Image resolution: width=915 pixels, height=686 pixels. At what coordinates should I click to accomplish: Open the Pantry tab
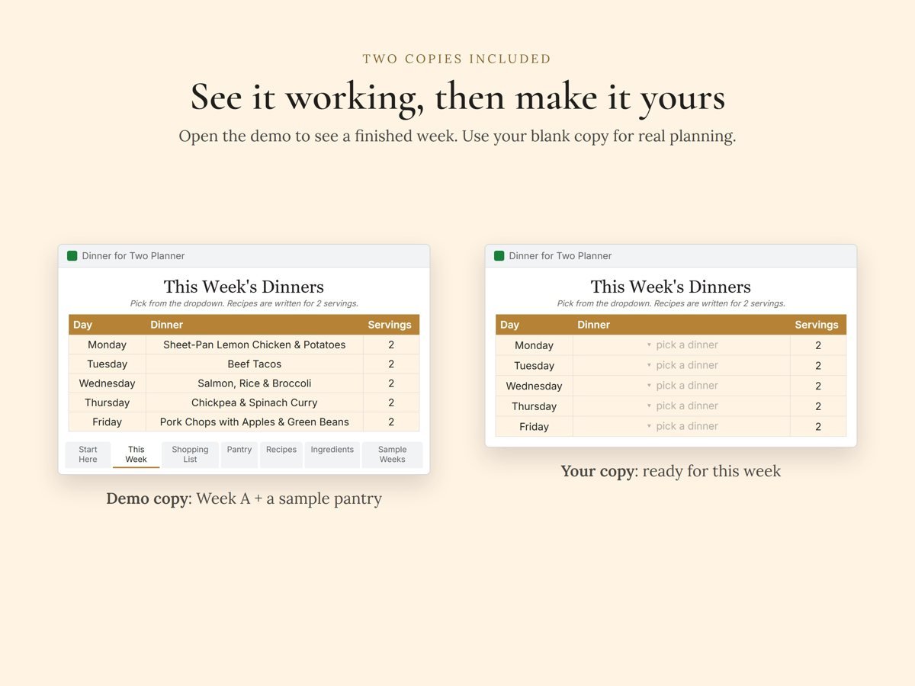[x=239, y=454]
